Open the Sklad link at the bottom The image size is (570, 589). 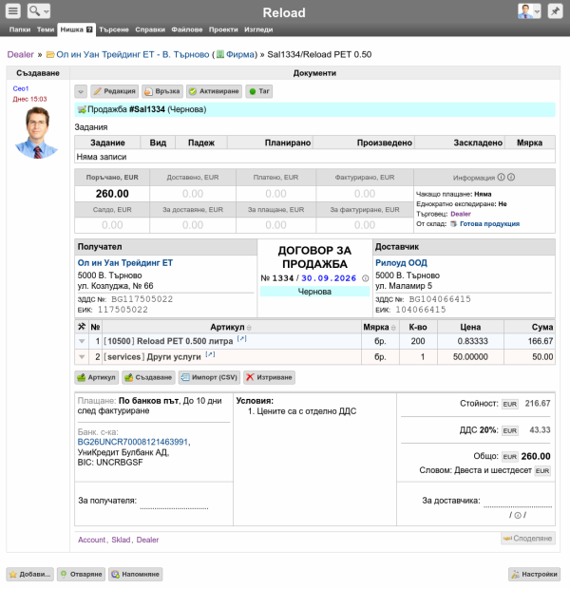coord(121,540)
